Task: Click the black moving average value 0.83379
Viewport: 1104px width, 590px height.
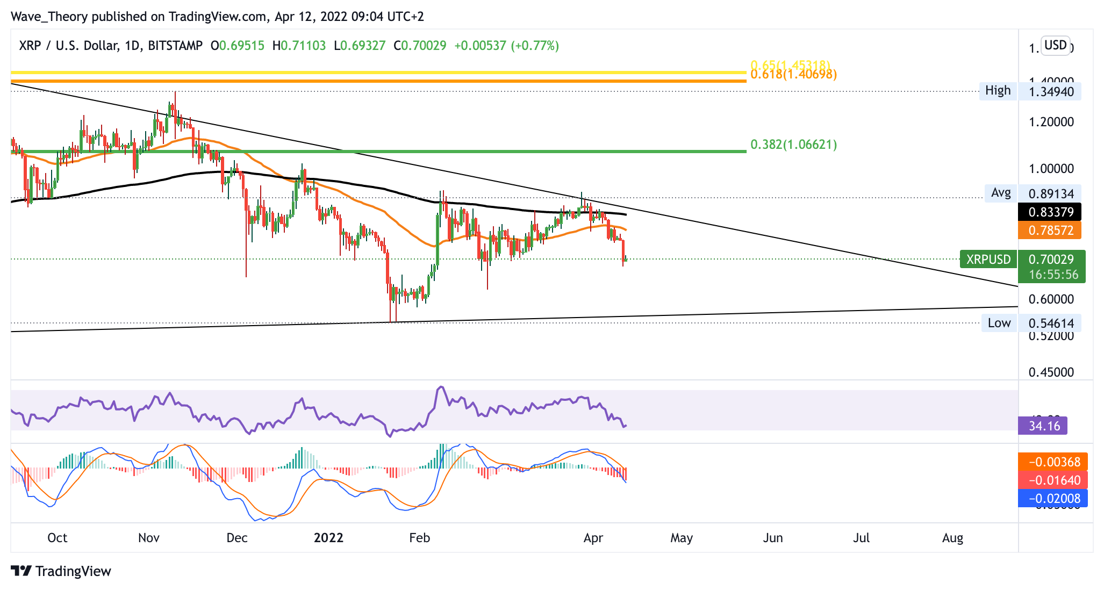Action: pyautogui.click(x=1051, y=212)
